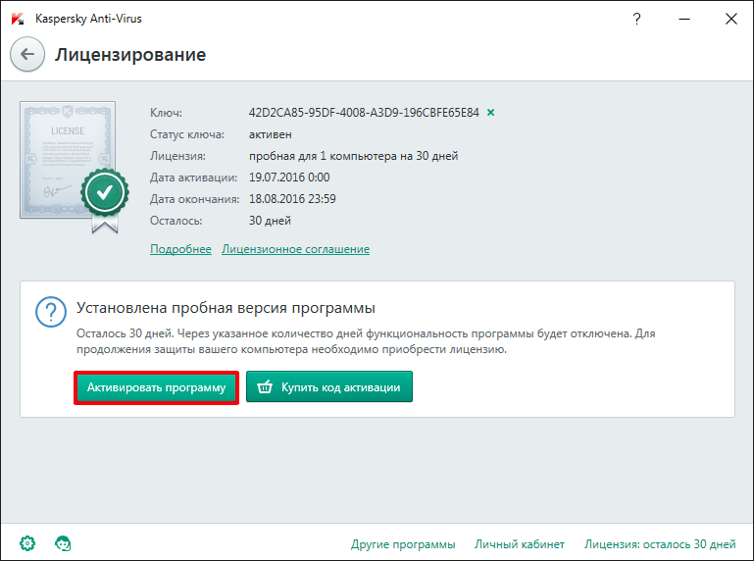Click heading Установлена пробная версия программы
This screenshot has width=754, height=561.
(226, 308)
